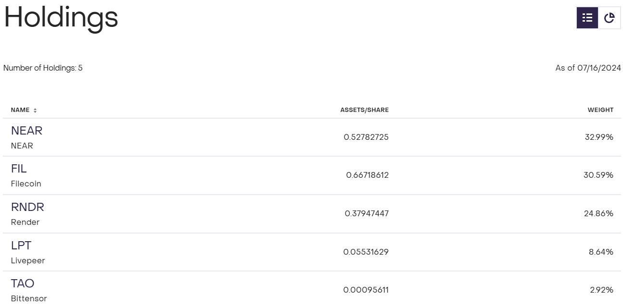Click the Bittensor name label
Screen dimensions: 623x308
tap(29, 298)
